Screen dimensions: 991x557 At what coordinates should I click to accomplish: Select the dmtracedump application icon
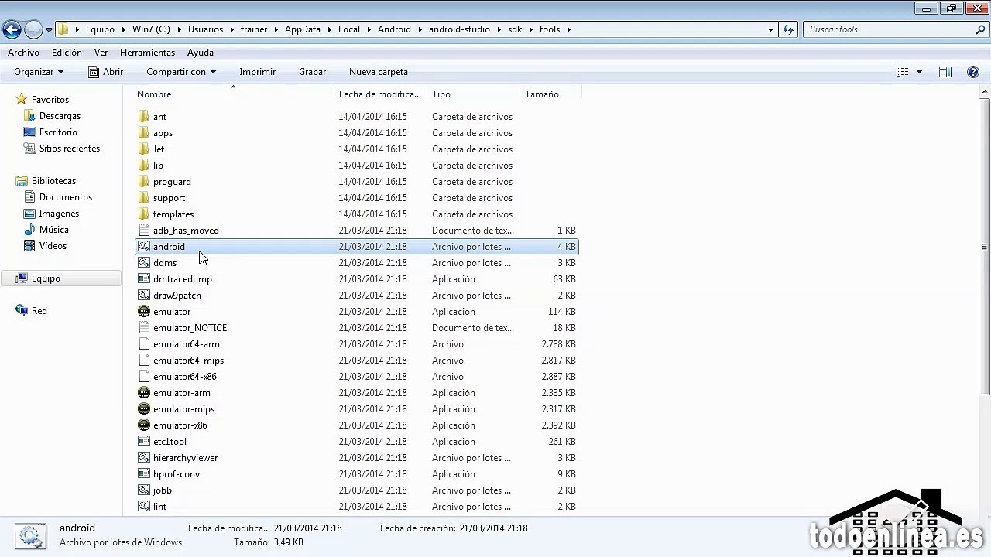point(143,279)
